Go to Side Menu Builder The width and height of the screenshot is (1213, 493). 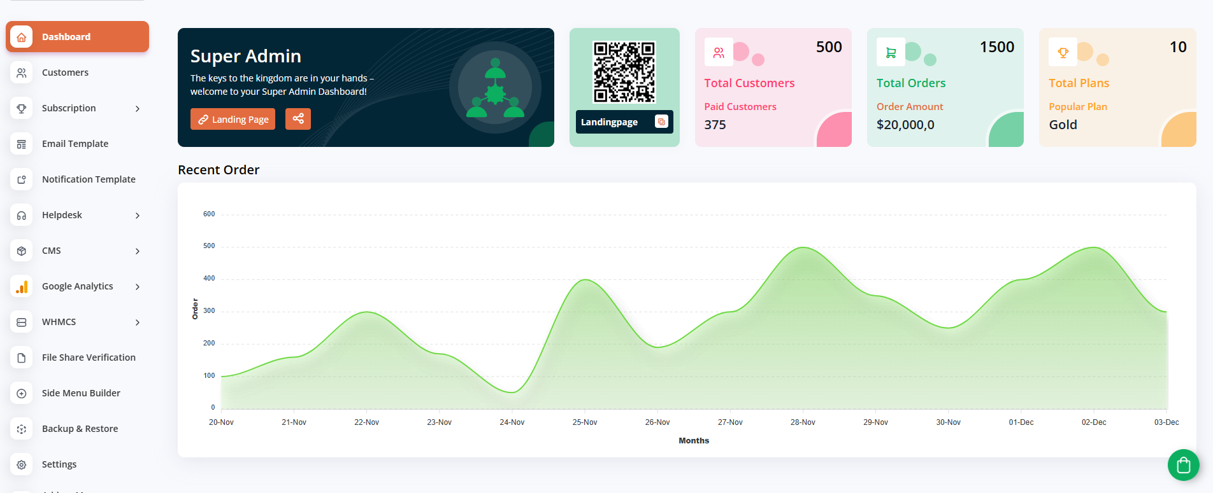[x=81, y=393]
